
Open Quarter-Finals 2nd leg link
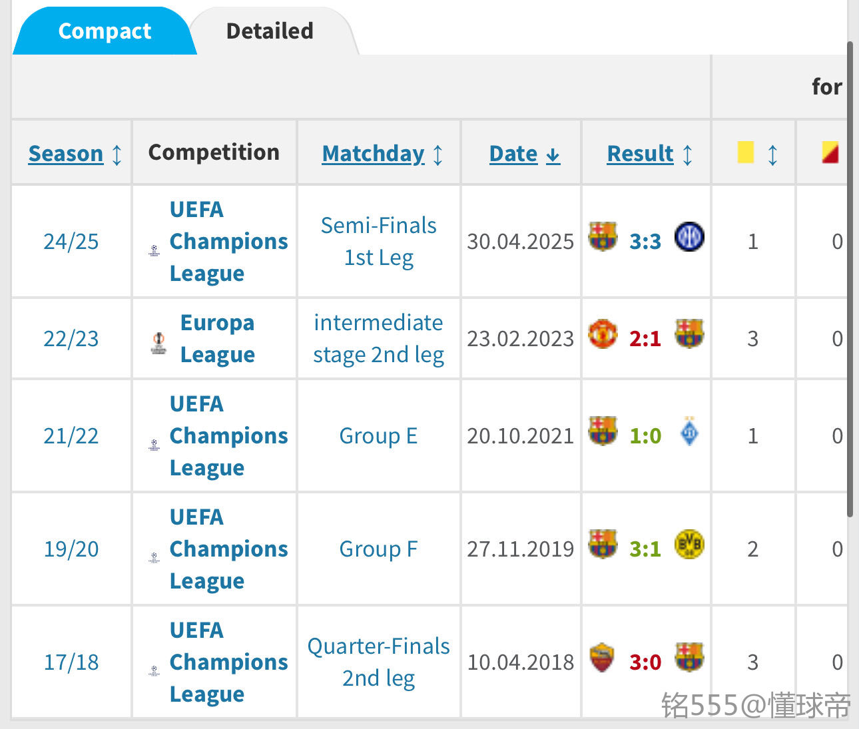click(x=378, y=662)
